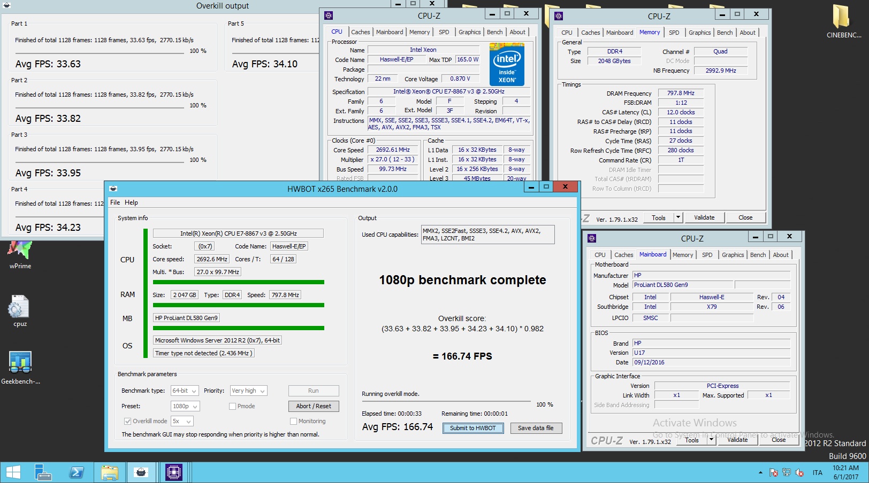This screenshot has height=483, width=869.
Task: Enable the Pmode checkbox
Action: tap(232, 406)
